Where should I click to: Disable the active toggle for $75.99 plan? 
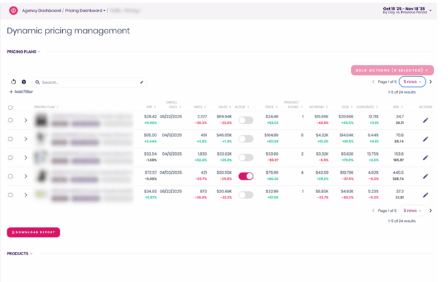tap(246, 176)
